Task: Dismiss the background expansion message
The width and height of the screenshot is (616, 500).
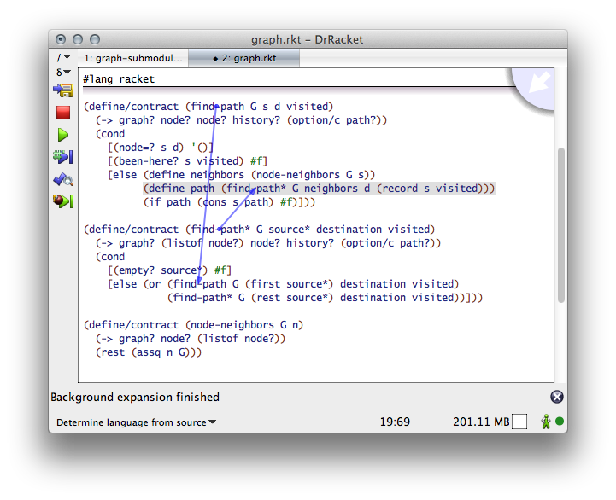Action: tap(556, 397)
